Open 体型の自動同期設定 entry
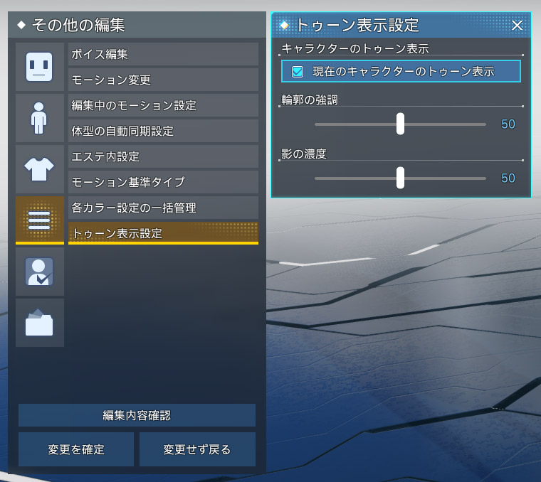Viewport: 541px width, 482px height. point(163,131)
